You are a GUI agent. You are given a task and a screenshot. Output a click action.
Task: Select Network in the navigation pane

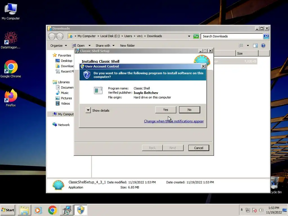tap(61, 125)
